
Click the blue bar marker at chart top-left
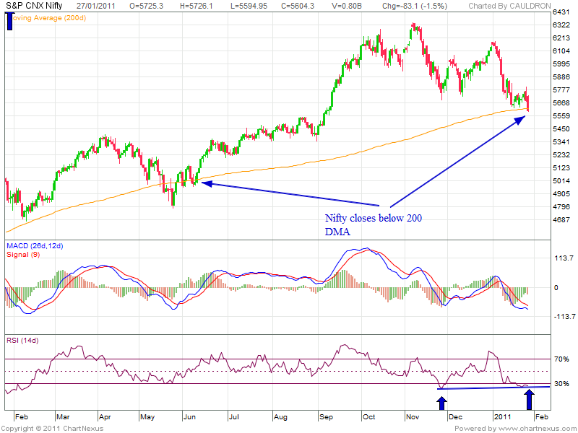(10, 21)
